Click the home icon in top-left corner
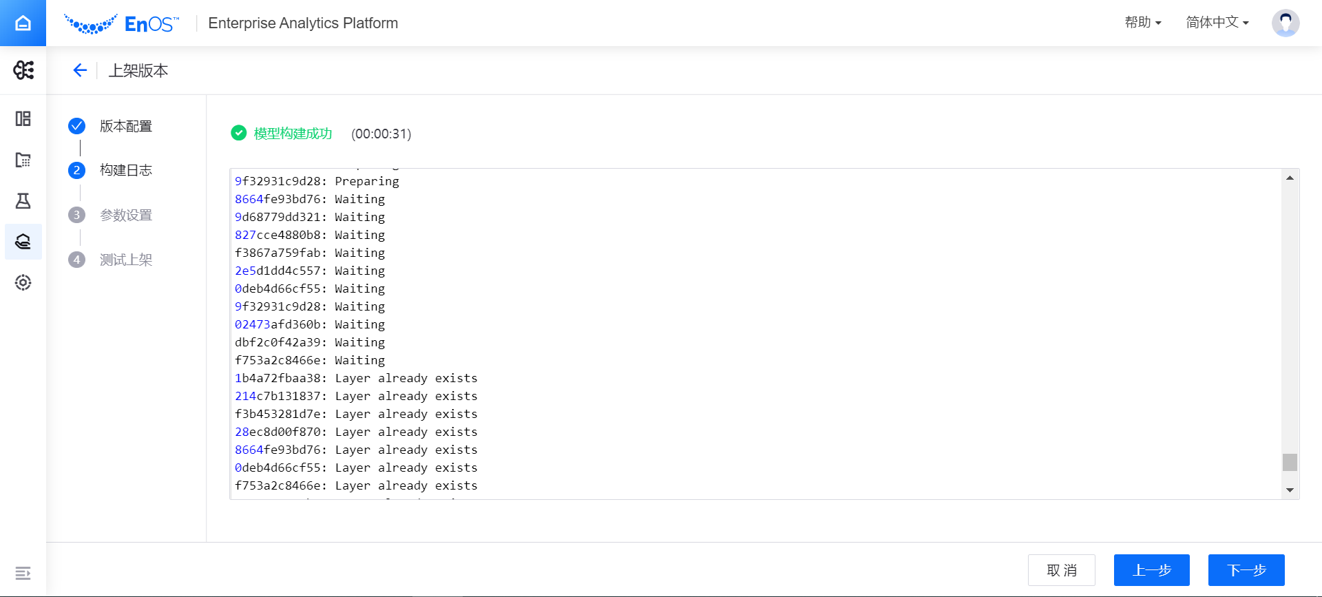The image size is (1322, 597). 23,23
